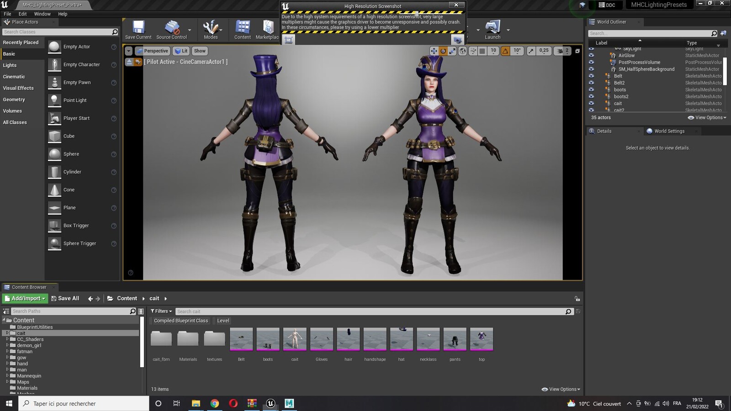
Task: Click the Save Current toolbar icon
Action: coord(138,27)
